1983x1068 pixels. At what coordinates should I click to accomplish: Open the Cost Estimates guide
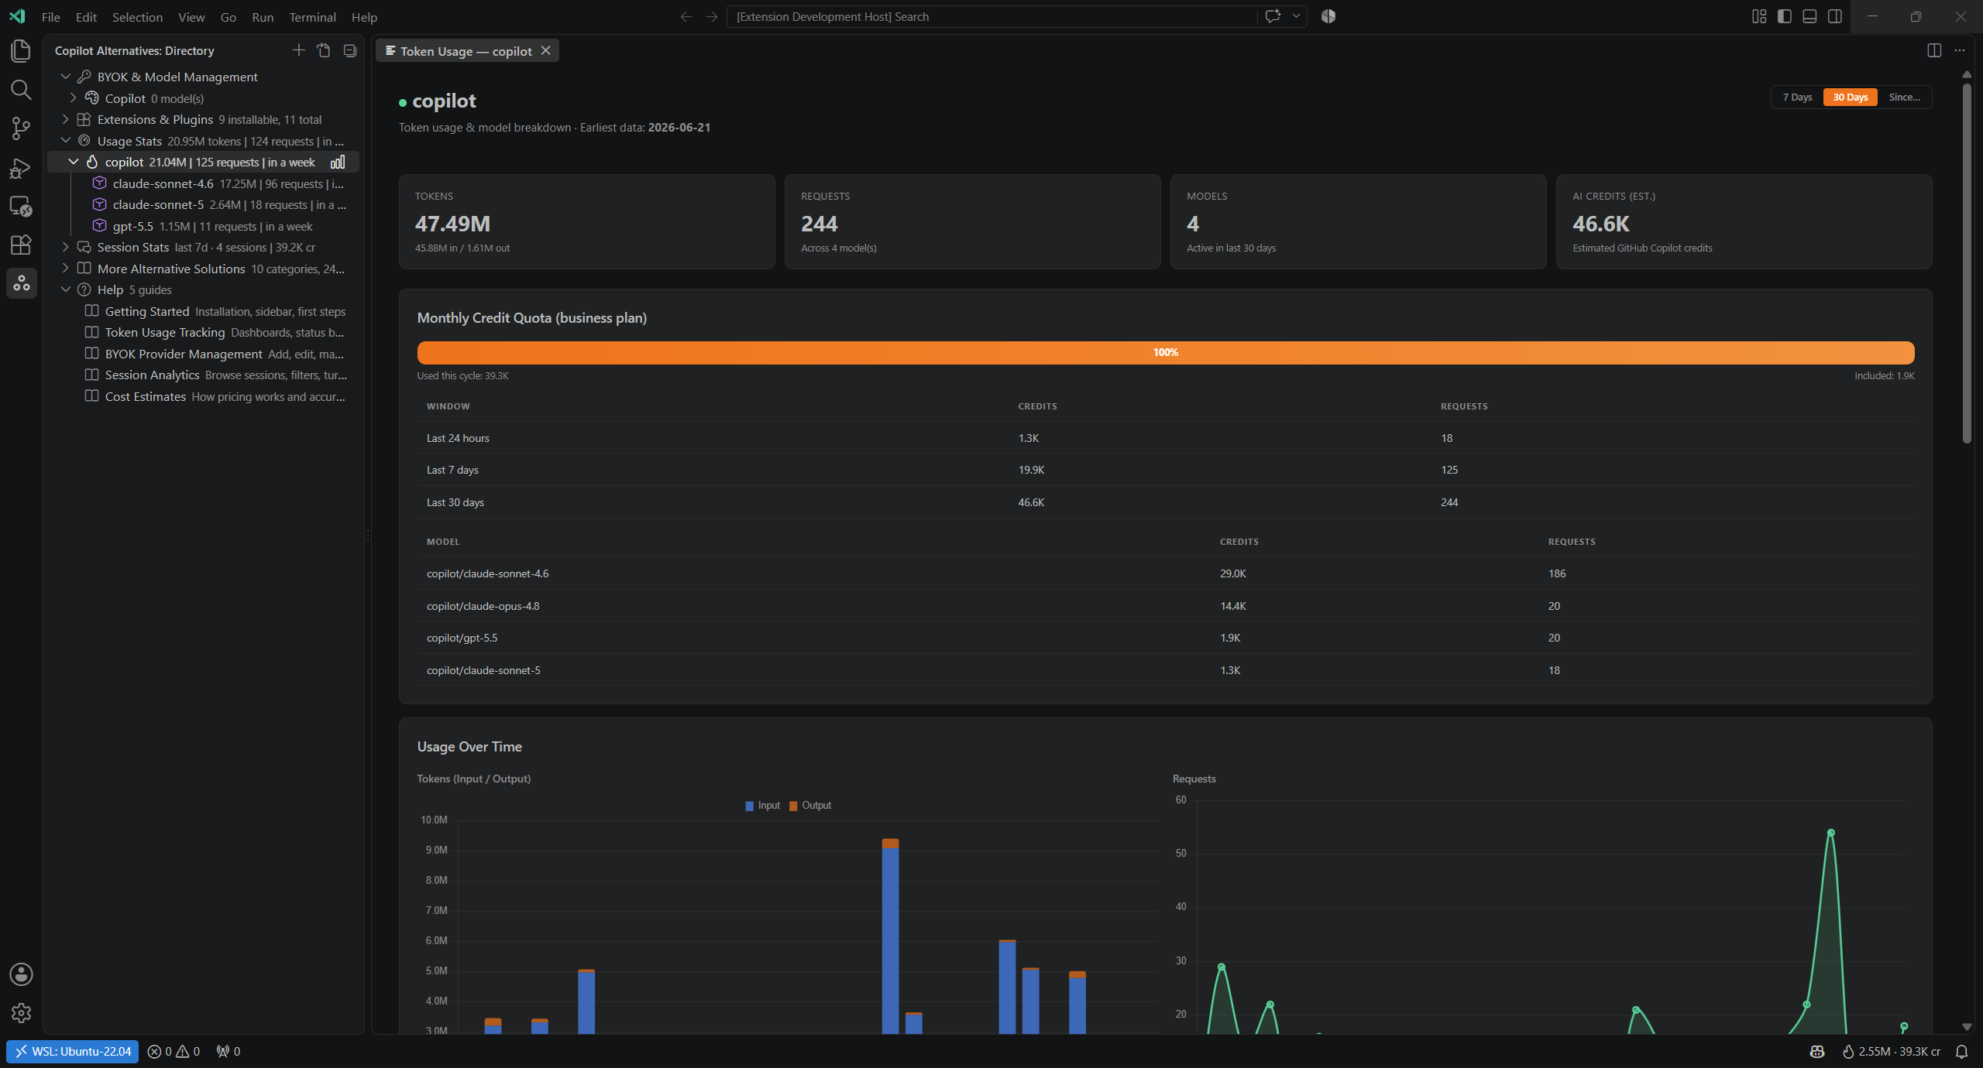coord(204,396)
